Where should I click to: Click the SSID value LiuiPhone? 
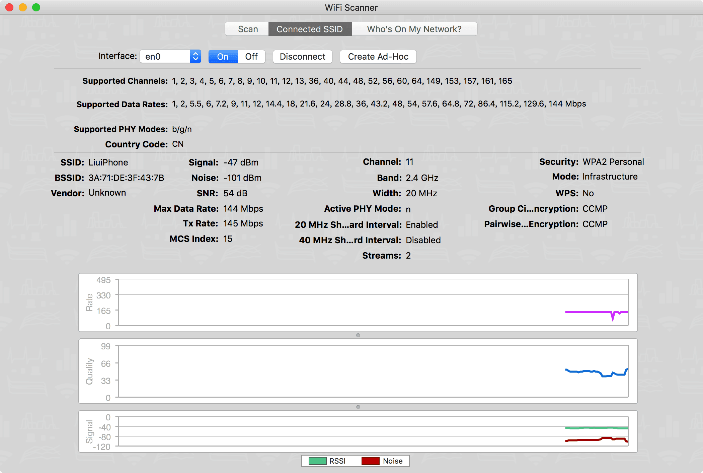click(x=108, y=162)
